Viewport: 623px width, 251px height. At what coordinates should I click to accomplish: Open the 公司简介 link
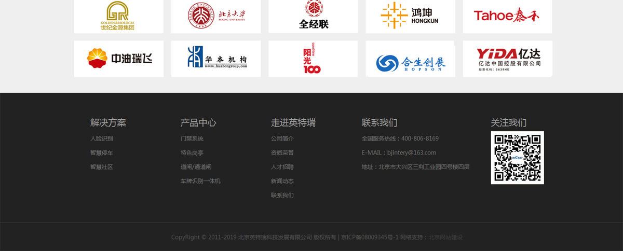click(x=282, y=138)
